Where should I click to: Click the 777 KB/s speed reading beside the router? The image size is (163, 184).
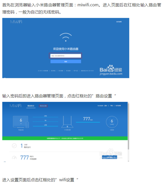pos(88,119)
